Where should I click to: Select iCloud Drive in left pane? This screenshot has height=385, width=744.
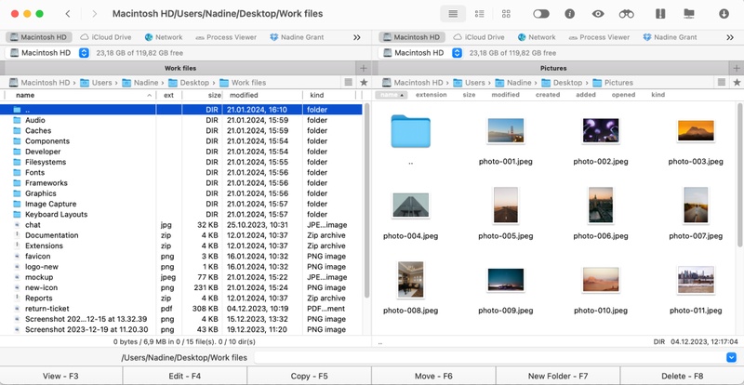(105, 37)
